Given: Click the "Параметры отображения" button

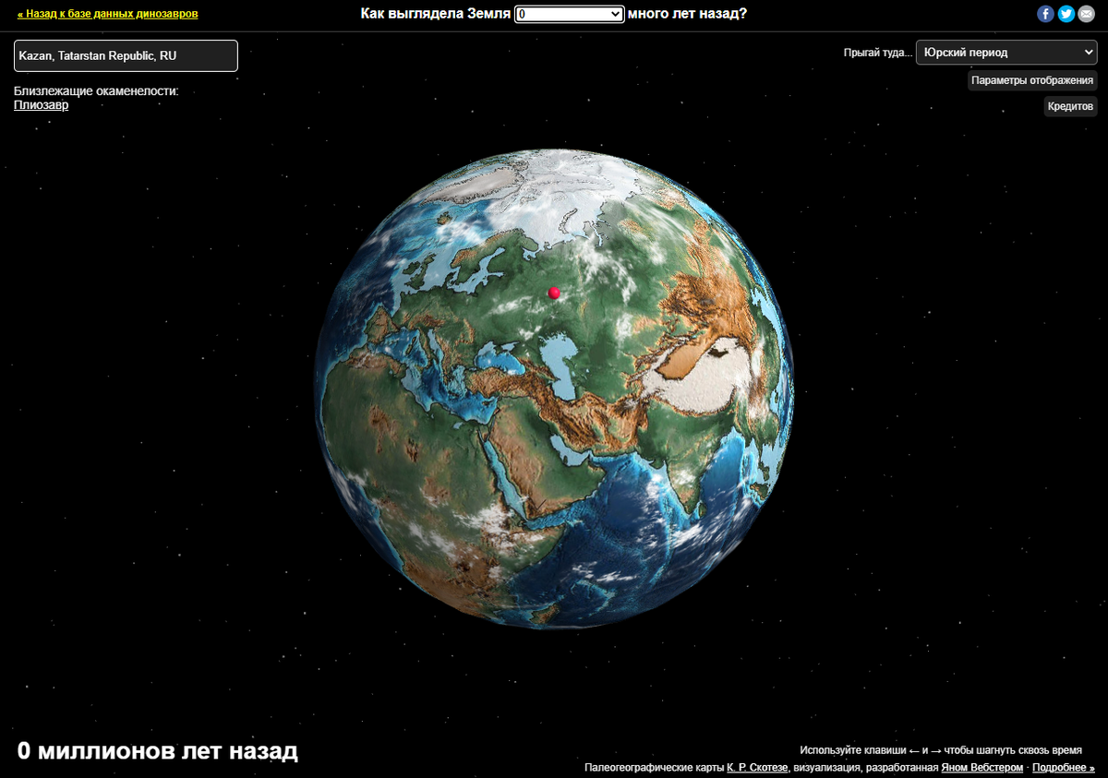Looking at the screenshot, I should (1032, 80).
